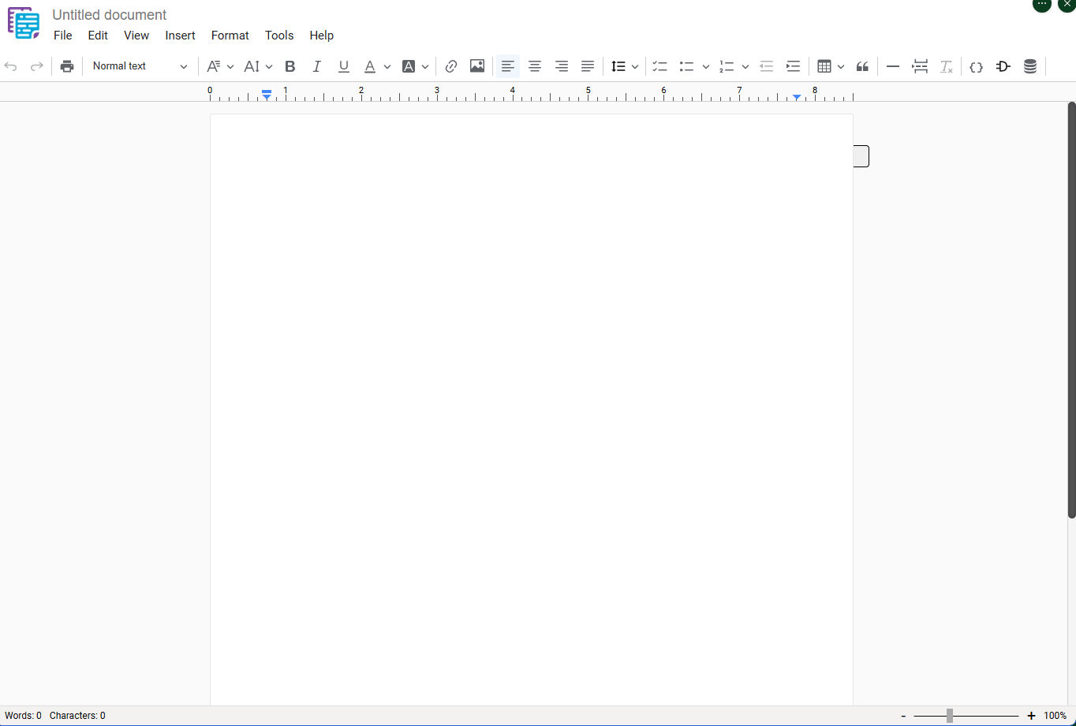Insert a block quote

[862, 66]
